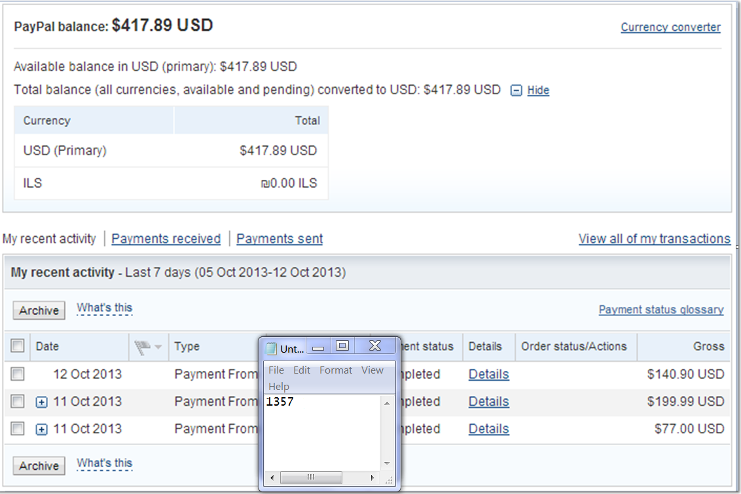
Task: Click the top Archive button
Action: point(39,310)
